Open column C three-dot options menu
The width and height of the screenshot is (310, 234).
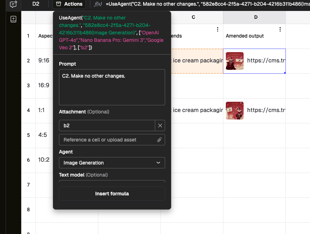click(x=218, y=30)
